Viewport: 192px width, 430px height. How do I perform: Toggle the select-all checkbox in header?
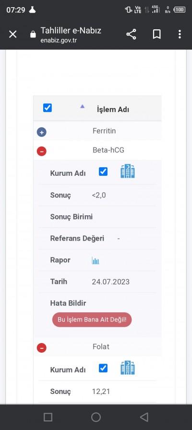pos(48,108)
